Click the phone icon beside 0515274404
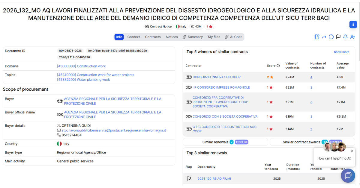Screen dimensions: 360x188 (x=59, y=135)
